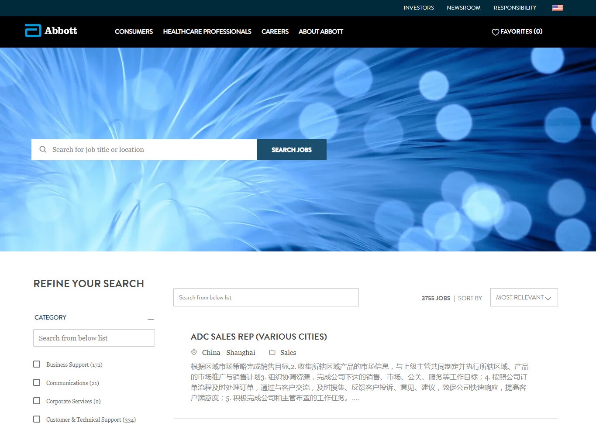Enable the Corporate Services filter checkbox

tap(37, 401)
